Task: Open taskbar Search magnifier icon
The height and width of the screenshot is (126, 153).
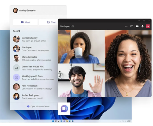Action: tap(56, 121)
